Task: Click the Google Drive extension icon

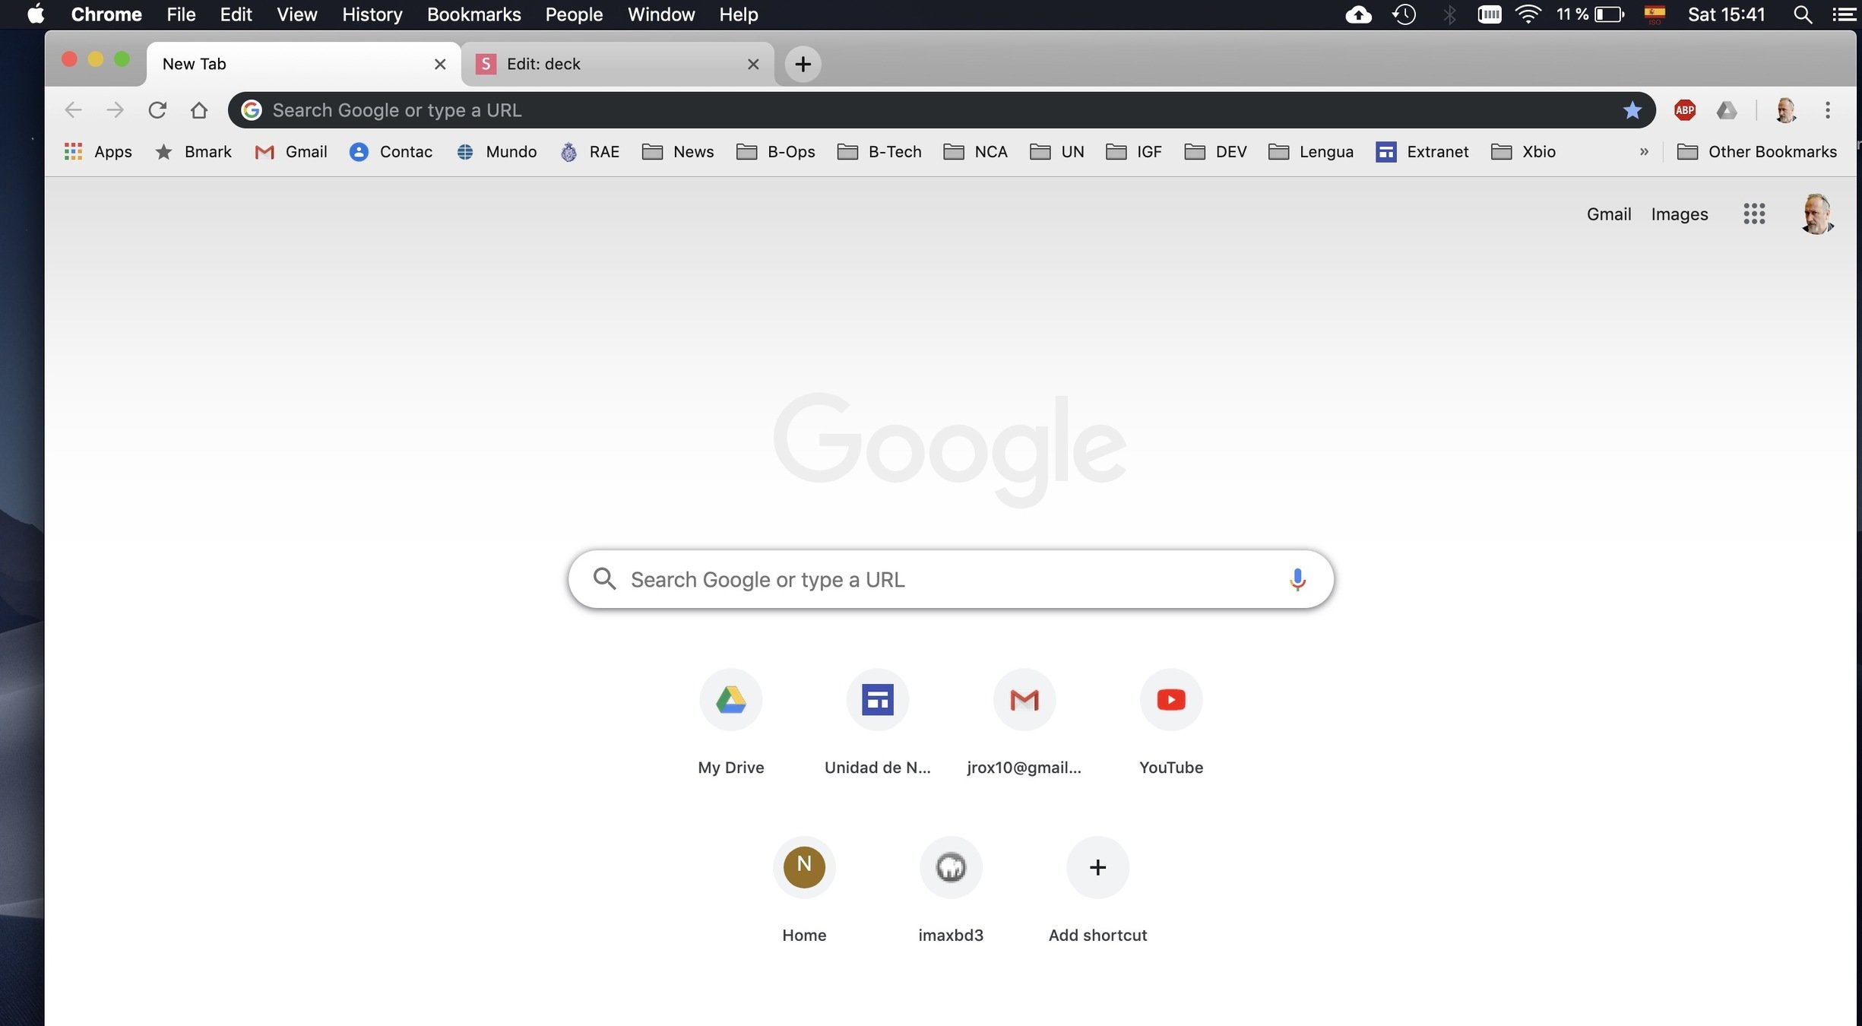Action: click(x=1727, y=110)
